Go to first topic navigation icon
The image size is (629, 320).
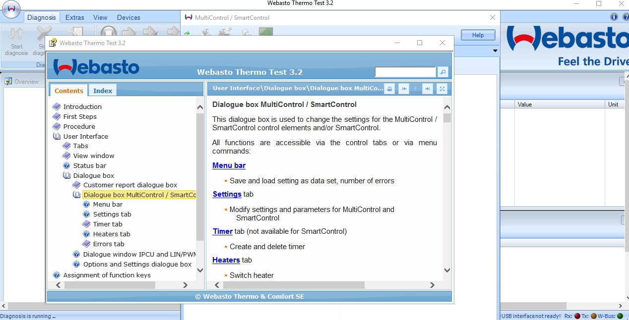pyautogui.click(x=404, y=89)
